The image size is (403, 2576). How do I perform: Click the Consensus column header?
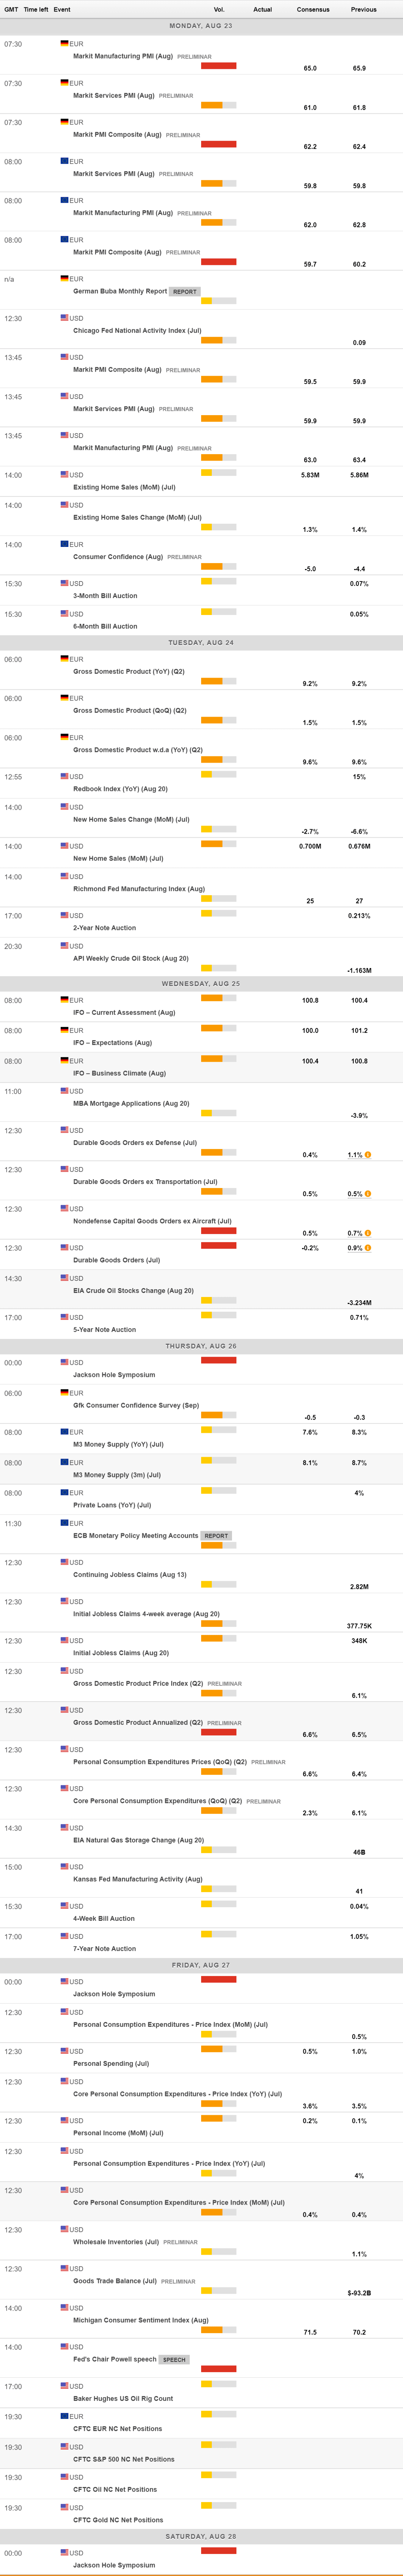[x=313, y=9]
